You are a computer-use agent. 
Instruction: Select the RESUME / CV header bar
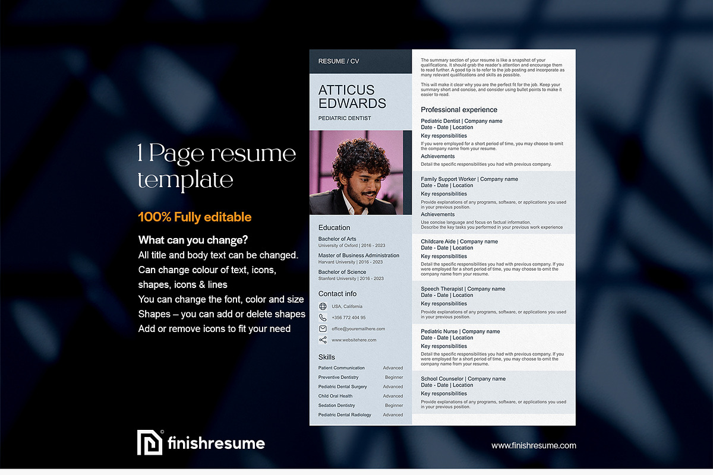pos(360,61)
